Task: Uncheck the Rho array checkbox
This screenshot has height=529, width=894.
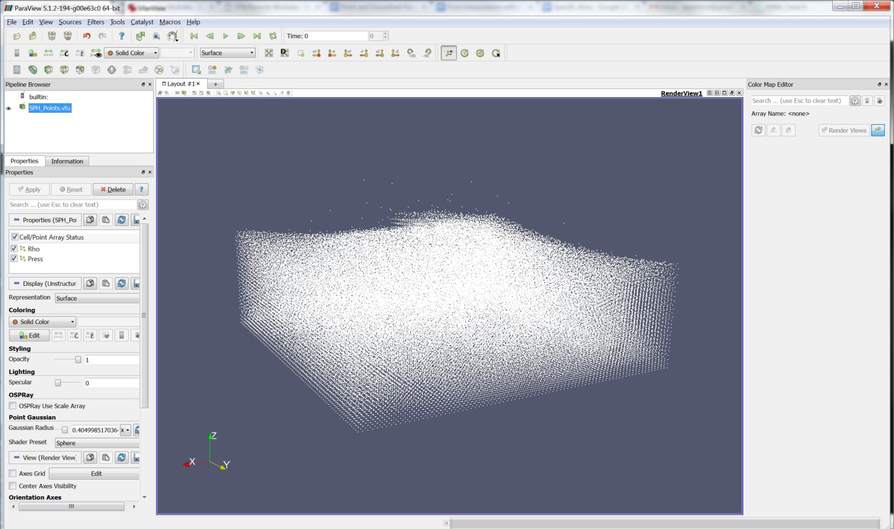Action: (x=13, y=248)
